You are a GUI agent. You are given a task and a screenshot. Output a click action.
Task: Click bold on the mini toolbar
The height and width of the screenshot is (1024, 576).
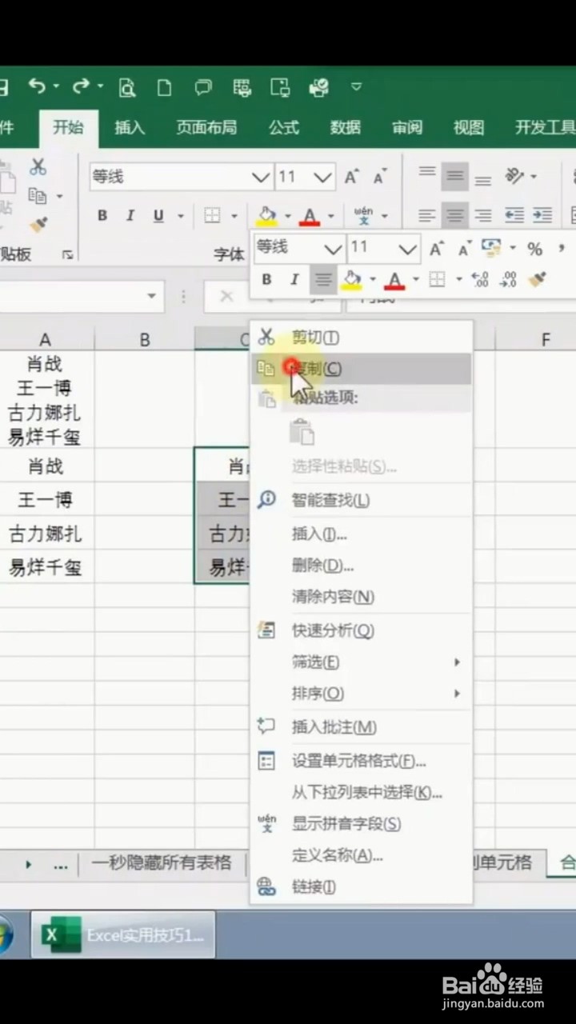(x=266, y=279)
